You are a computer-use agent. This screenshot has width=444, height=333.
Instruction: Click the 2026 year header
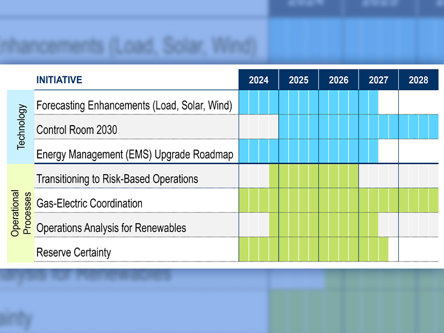339,80
